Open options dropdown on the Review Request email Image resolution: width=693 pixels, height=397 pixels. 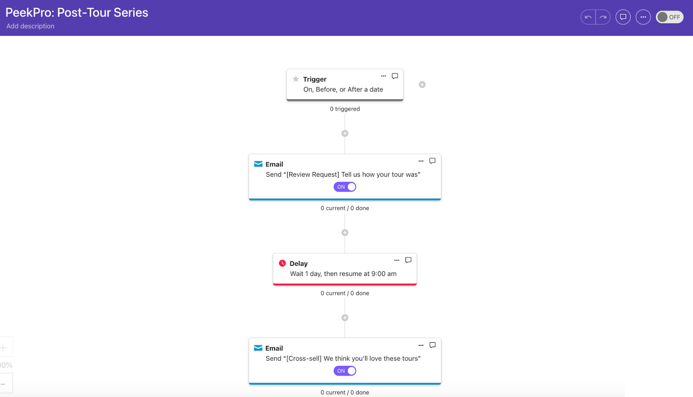[x=421, y=161]
